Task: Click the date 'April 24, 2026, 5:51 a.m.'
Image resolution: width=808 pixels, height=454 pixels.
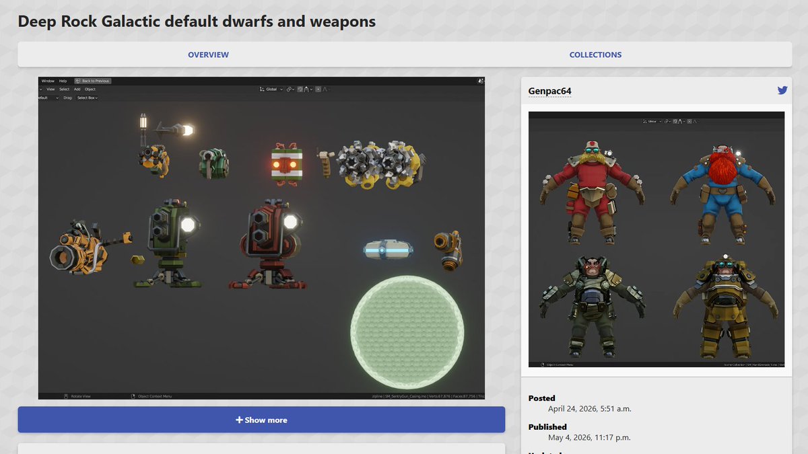Action: 590,408
